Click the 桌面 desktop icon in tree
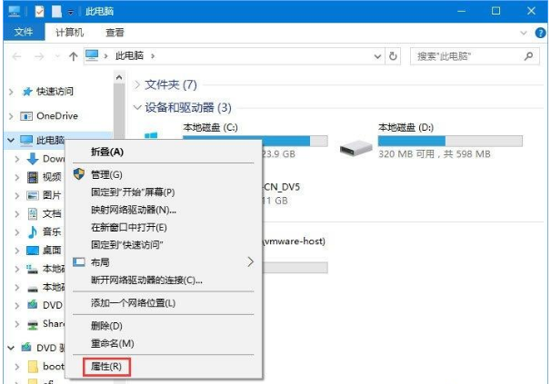The image size is (551, 384). (x=33, y=251)
